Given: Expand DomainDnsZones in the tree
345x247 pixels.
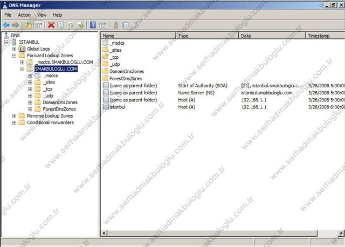Looking at the screenshot, I should (30, 102).
